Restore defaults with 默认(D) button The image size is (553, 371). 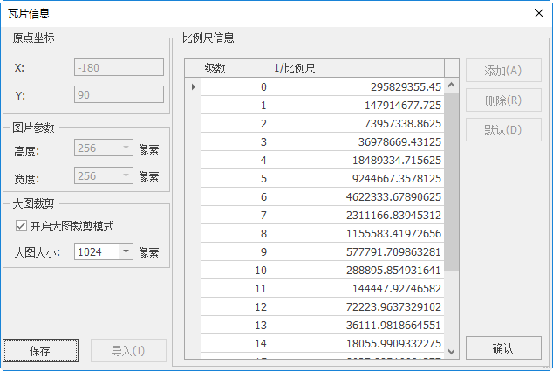point(503,130)
